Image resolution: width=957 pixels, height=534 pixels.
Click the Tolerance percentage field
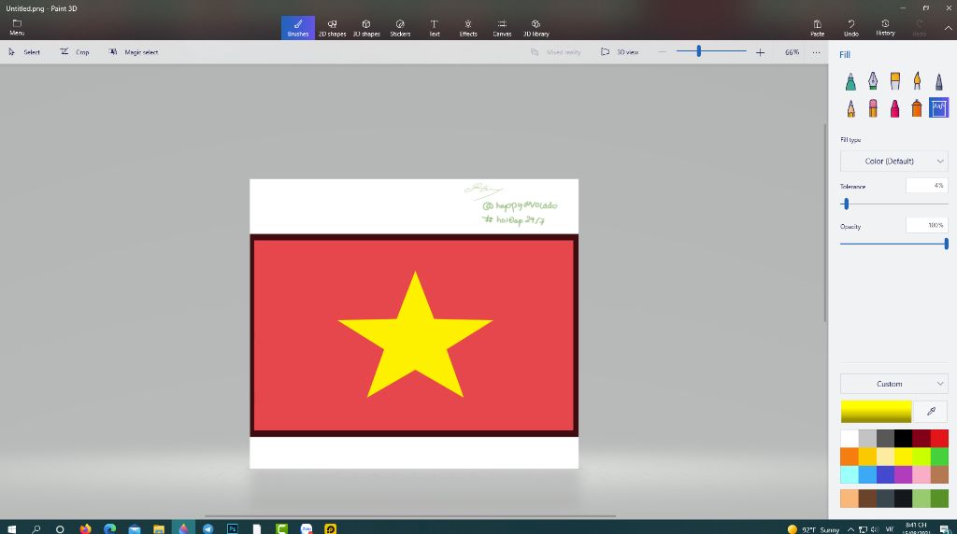(x=926, y=186)
